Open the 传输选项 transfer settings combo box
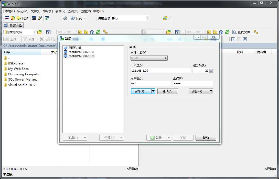279x179 pixels. click(130, 18)
